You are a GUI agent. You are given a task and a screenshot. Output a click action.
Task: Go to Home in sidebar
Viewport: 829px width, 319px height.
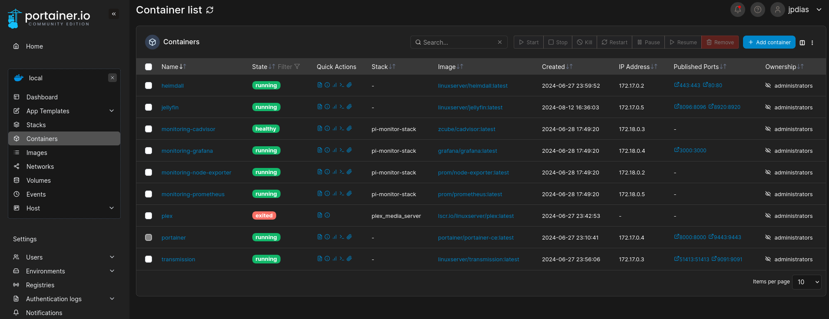(x=64, y=46)
